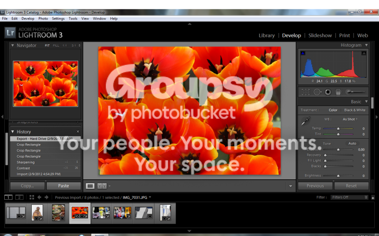Click the Previous button
The height and width of the screenshot is (236, 379).
(315, 186)
